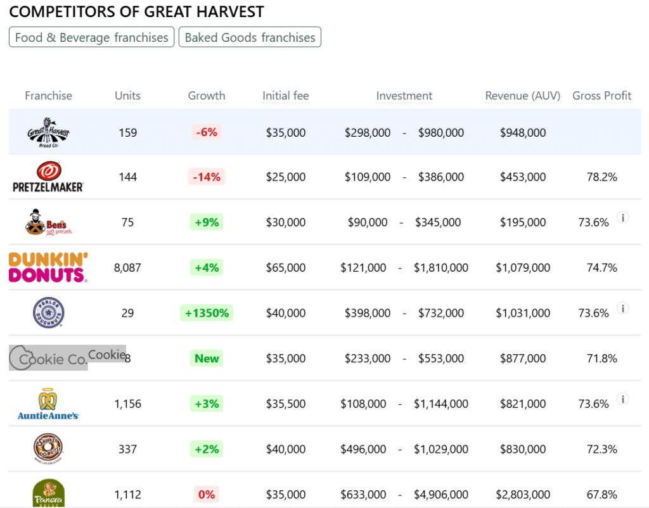The height and width of the screenshot is (508, 649).
Task: Click the 8,087 units value
Action: click(127, 268)
